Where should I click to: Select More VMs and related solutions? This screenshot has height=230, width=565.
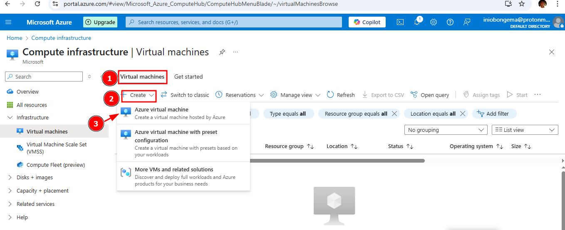(183, 176)
